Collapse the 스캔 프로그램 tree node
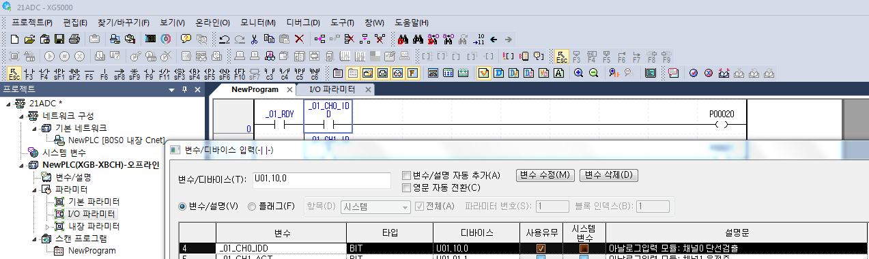 (x=34, y=239)
